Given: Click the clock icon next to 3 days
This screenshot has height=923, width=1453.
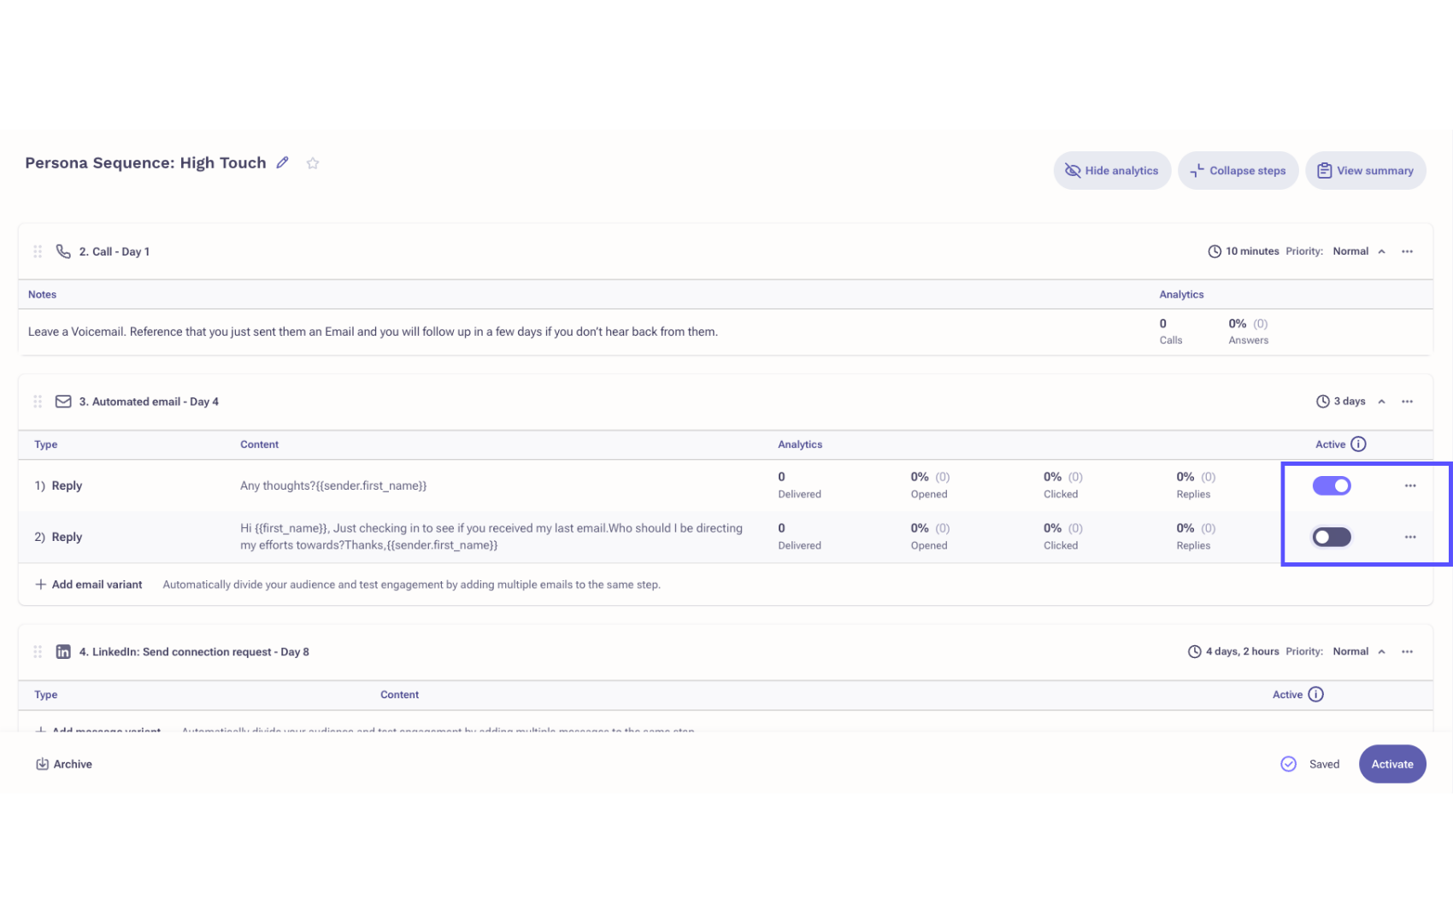Looking at the screenshot, I should pos(1322,402).
